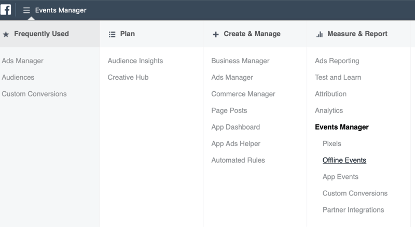Open Audience Insights

[135, 61]
